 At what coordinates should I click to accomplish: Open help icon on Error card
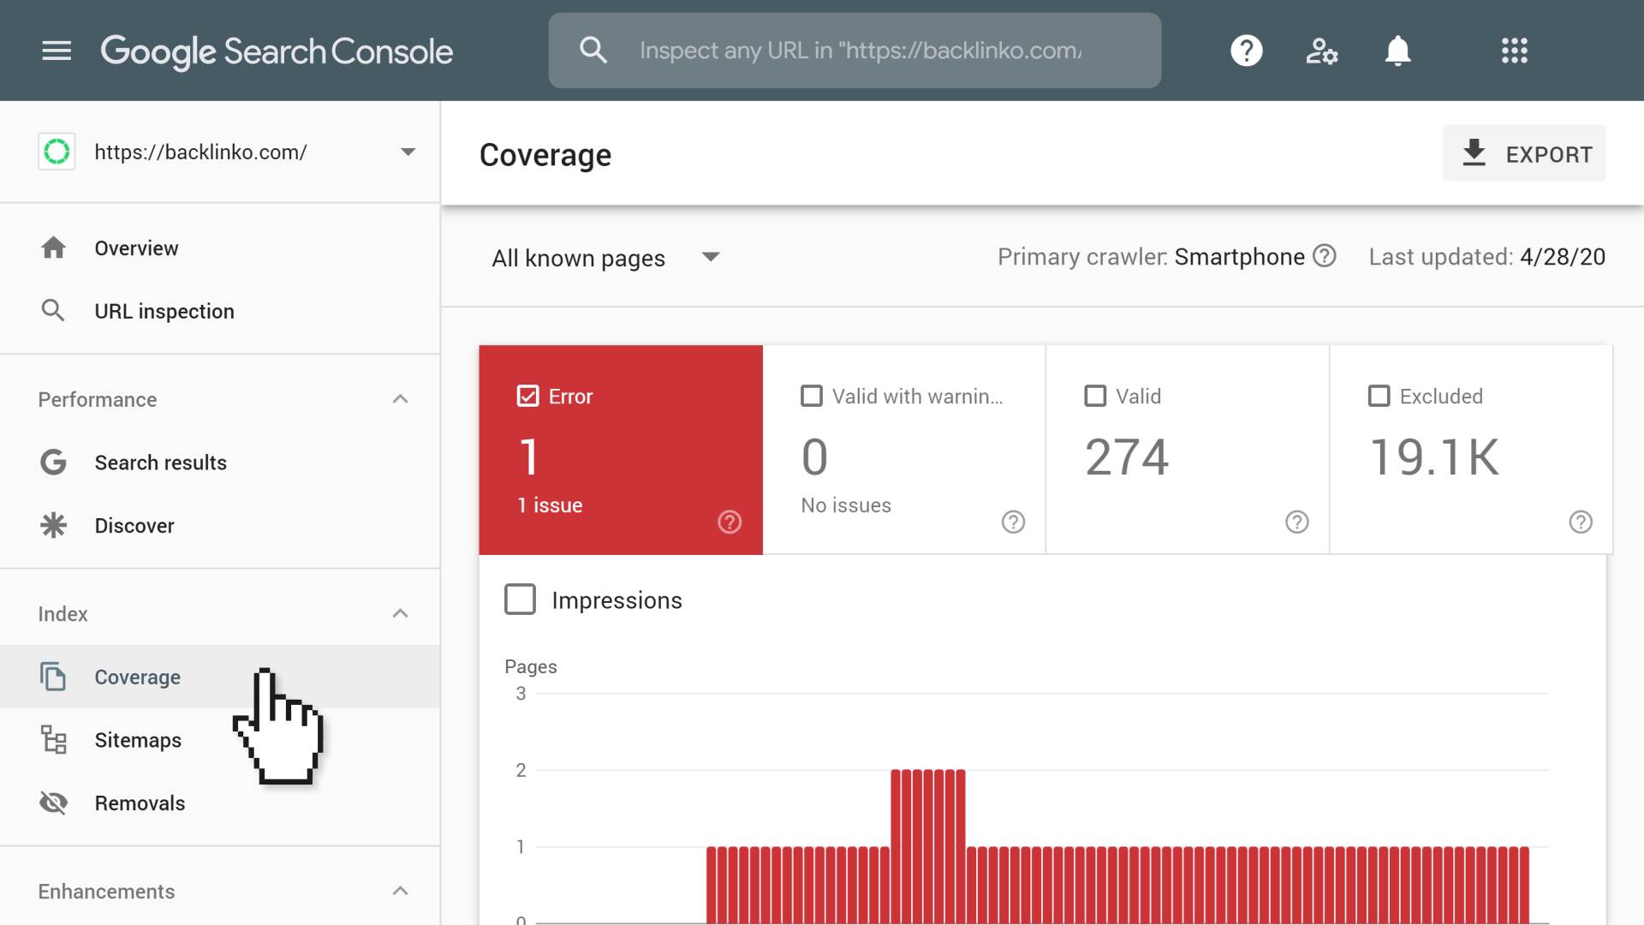(x=730, y=522)
